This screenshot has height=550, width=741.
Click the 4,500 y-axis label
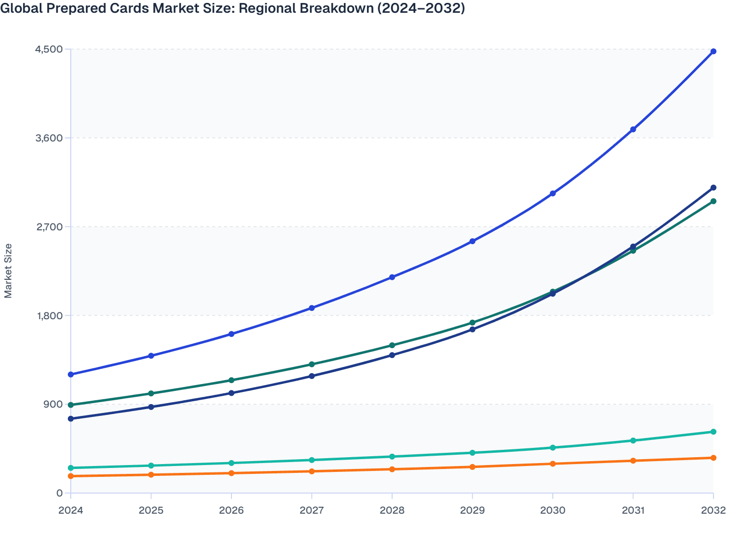click(x=49, y=49)
